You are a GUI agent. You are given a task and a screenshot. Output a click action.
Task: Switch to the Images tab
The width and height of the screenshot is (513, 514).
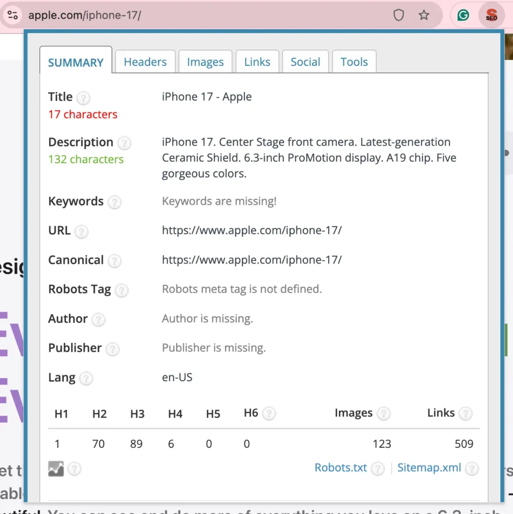pyautogui.click(x=205, y=62)
